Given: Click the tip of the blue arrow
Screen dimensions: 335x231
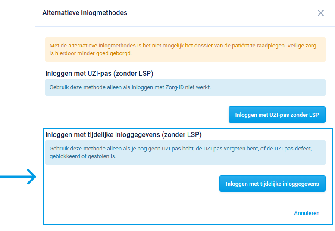Looking at the screenshot, I should click(35, 177).
